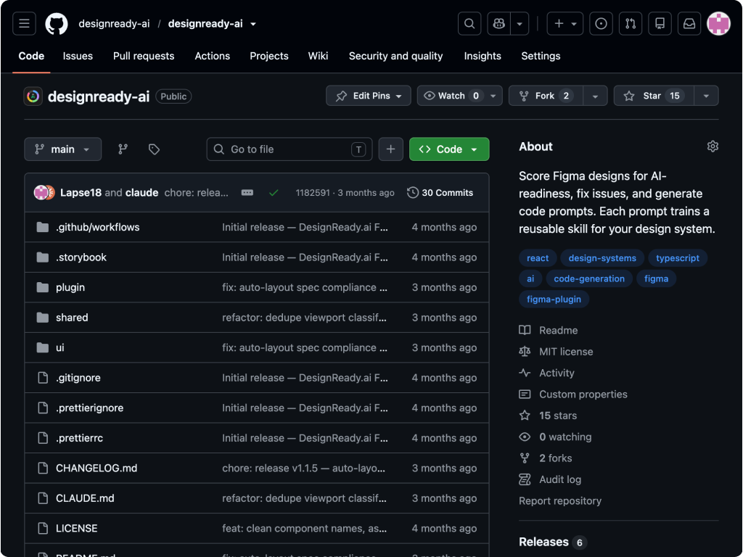Open notifications inbox icon
The image size is (743, 557).
(689, 24)
